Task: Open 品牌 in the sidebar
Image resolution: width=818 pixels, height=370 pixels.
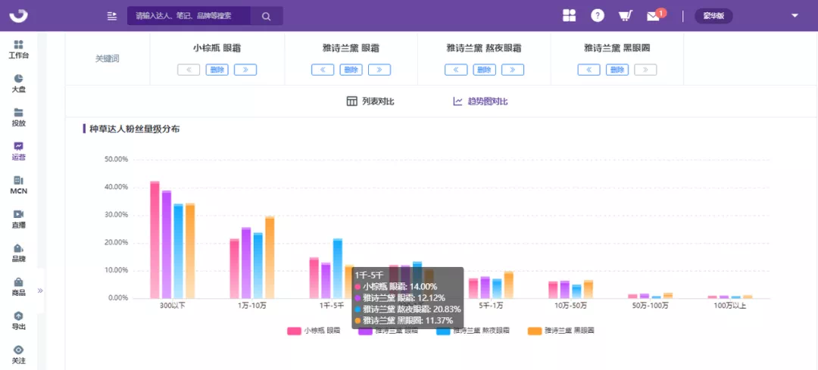Action: (x=19, y=253)
